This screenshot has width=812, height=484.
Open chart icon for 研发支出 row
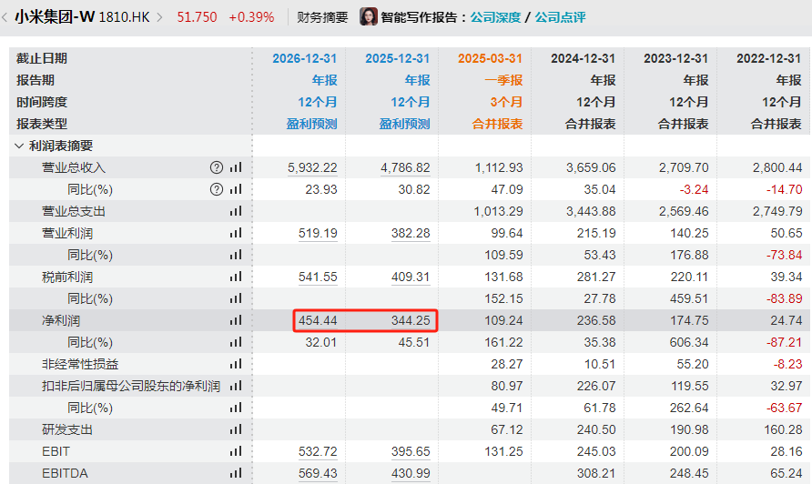click(x=236, y=429)
